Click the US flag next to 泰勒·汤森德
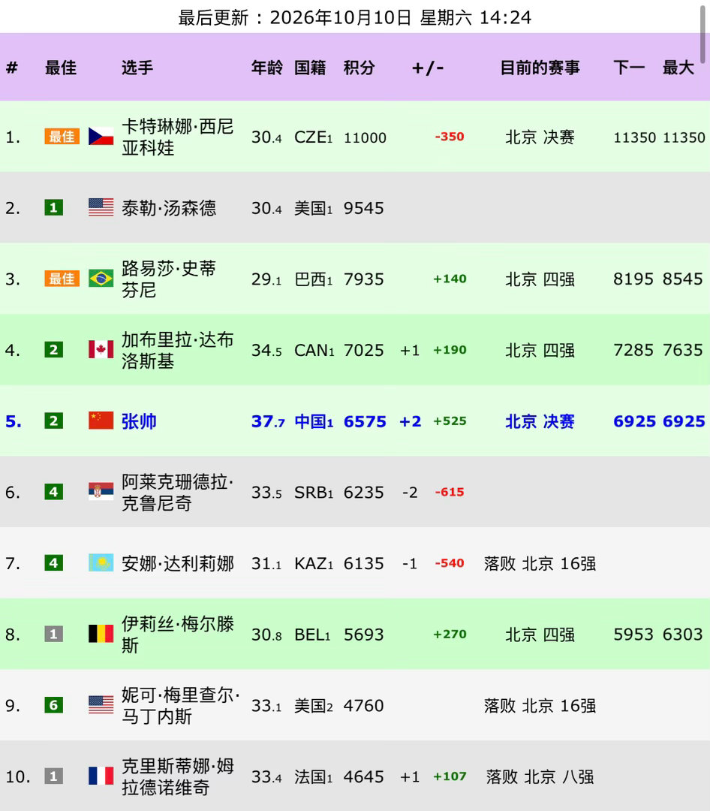Viewport: 710px width, 811px height. [101, 207]
